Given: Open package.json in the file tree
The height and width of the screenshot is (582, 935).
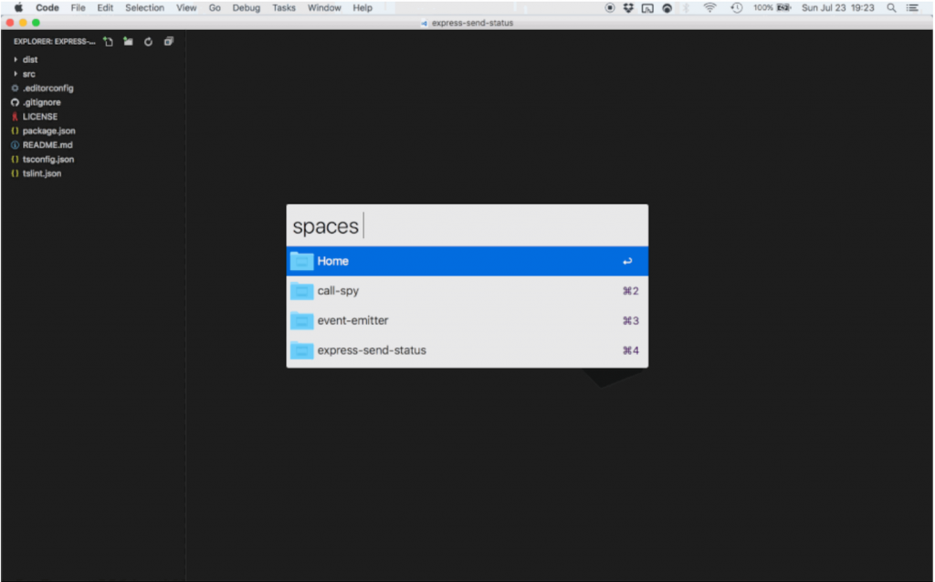Looking at the screenshot, I should pos(48,130).
